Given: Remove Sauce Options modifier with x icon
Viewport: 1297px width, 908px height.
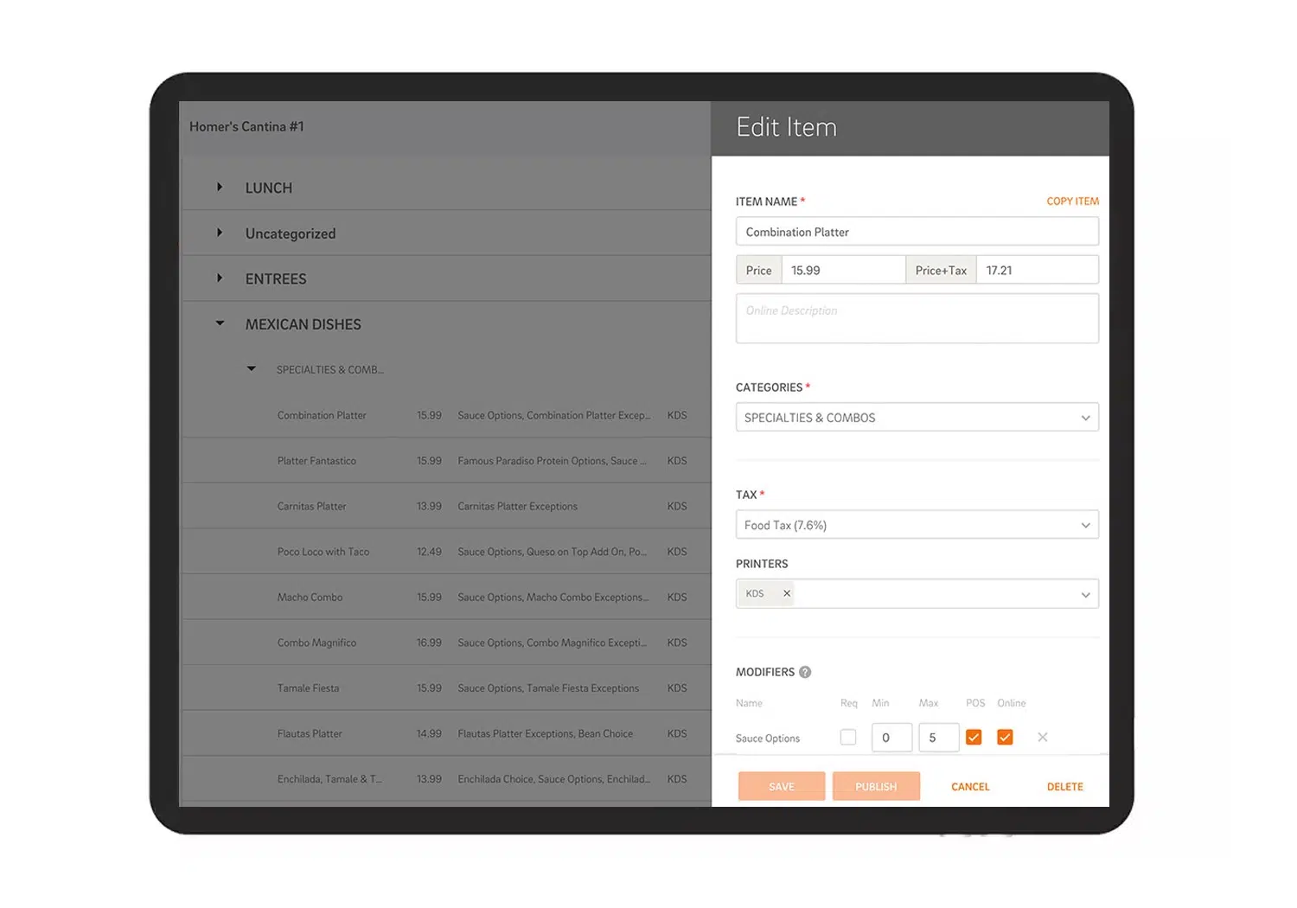Looking at the screenshot, I should point(1043,737).
